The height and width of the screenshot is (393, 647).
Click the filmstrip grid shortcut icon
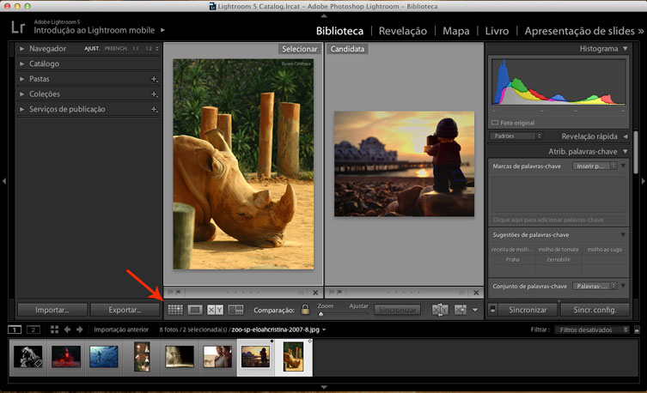pos(54,329)
